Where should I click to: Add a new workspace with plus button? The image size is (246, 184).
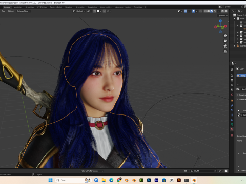[x=146, y=7]
